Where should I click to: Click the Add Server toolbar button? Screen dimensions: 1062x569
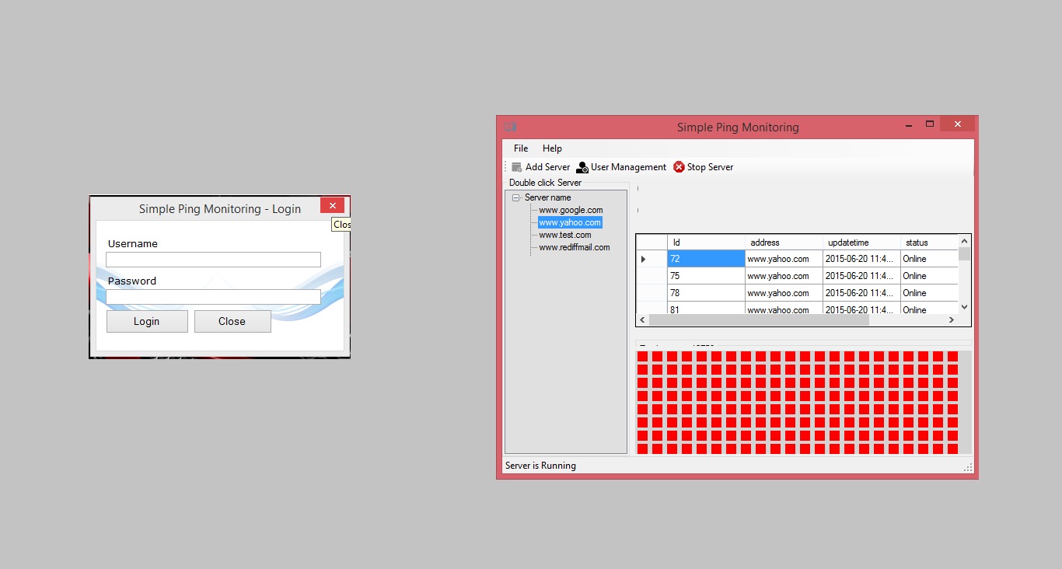(x=540, y=167)
